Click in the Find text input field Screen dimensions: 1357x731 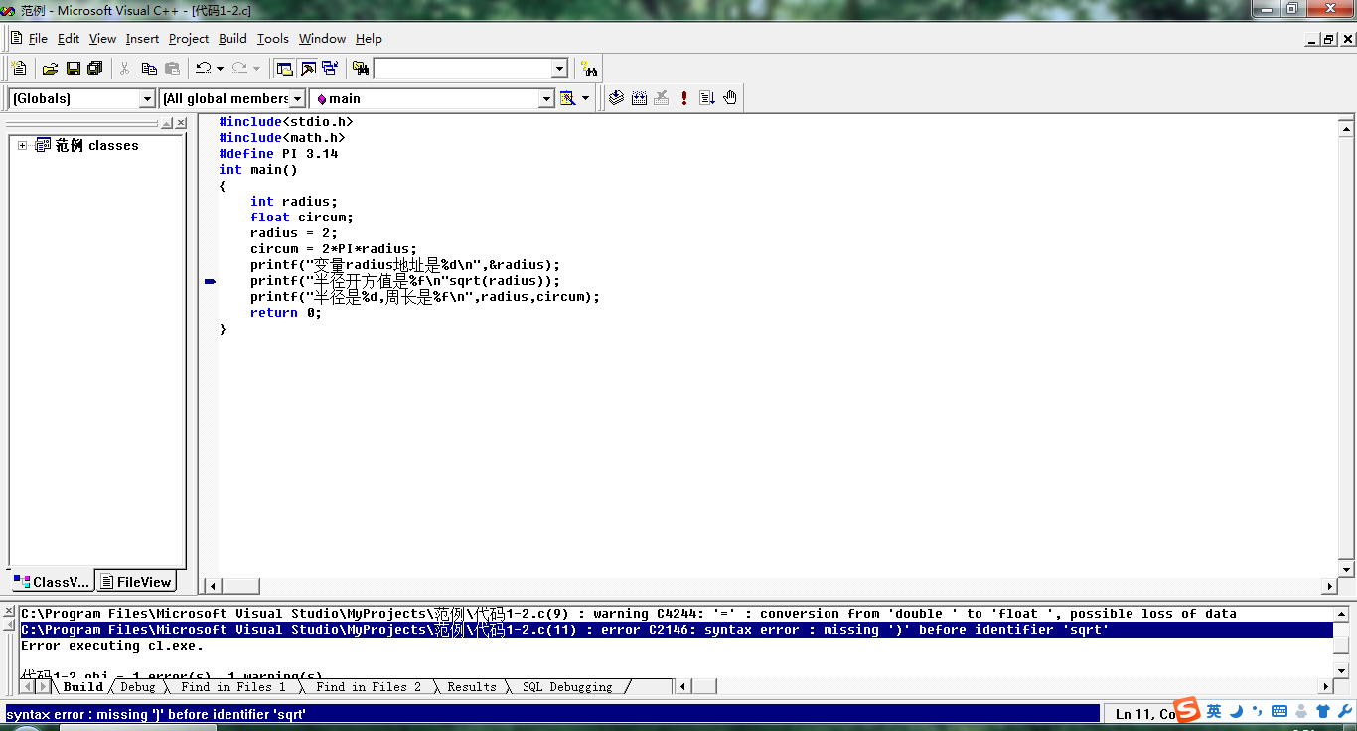click(462, 69)
